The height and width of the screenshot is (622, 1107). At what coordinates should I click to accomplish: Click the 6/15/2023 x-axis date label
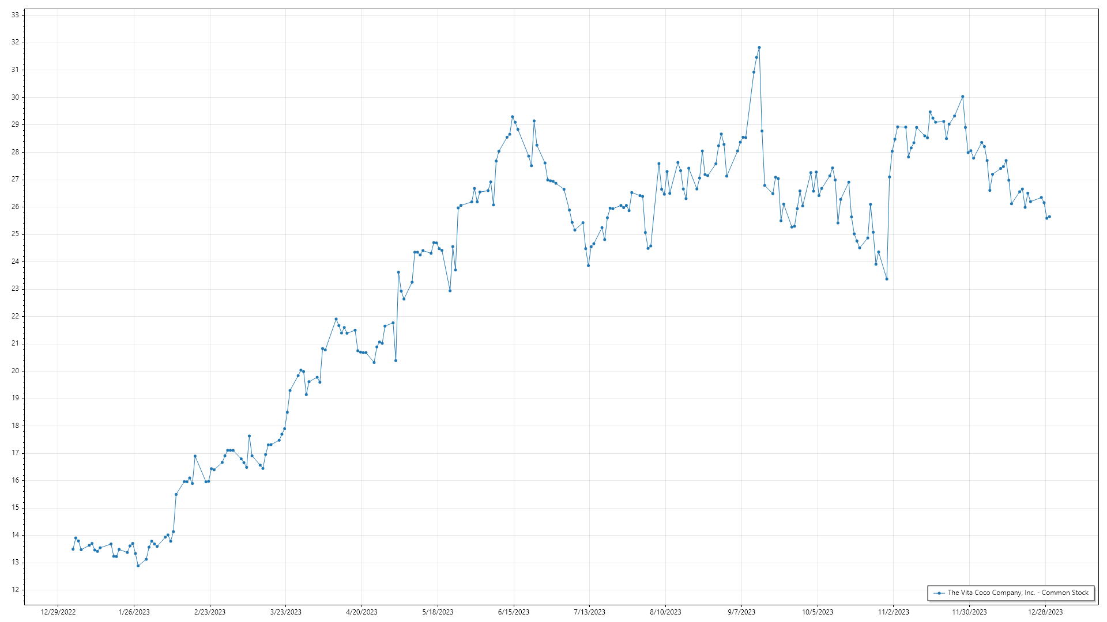click(x=514, y=612)
